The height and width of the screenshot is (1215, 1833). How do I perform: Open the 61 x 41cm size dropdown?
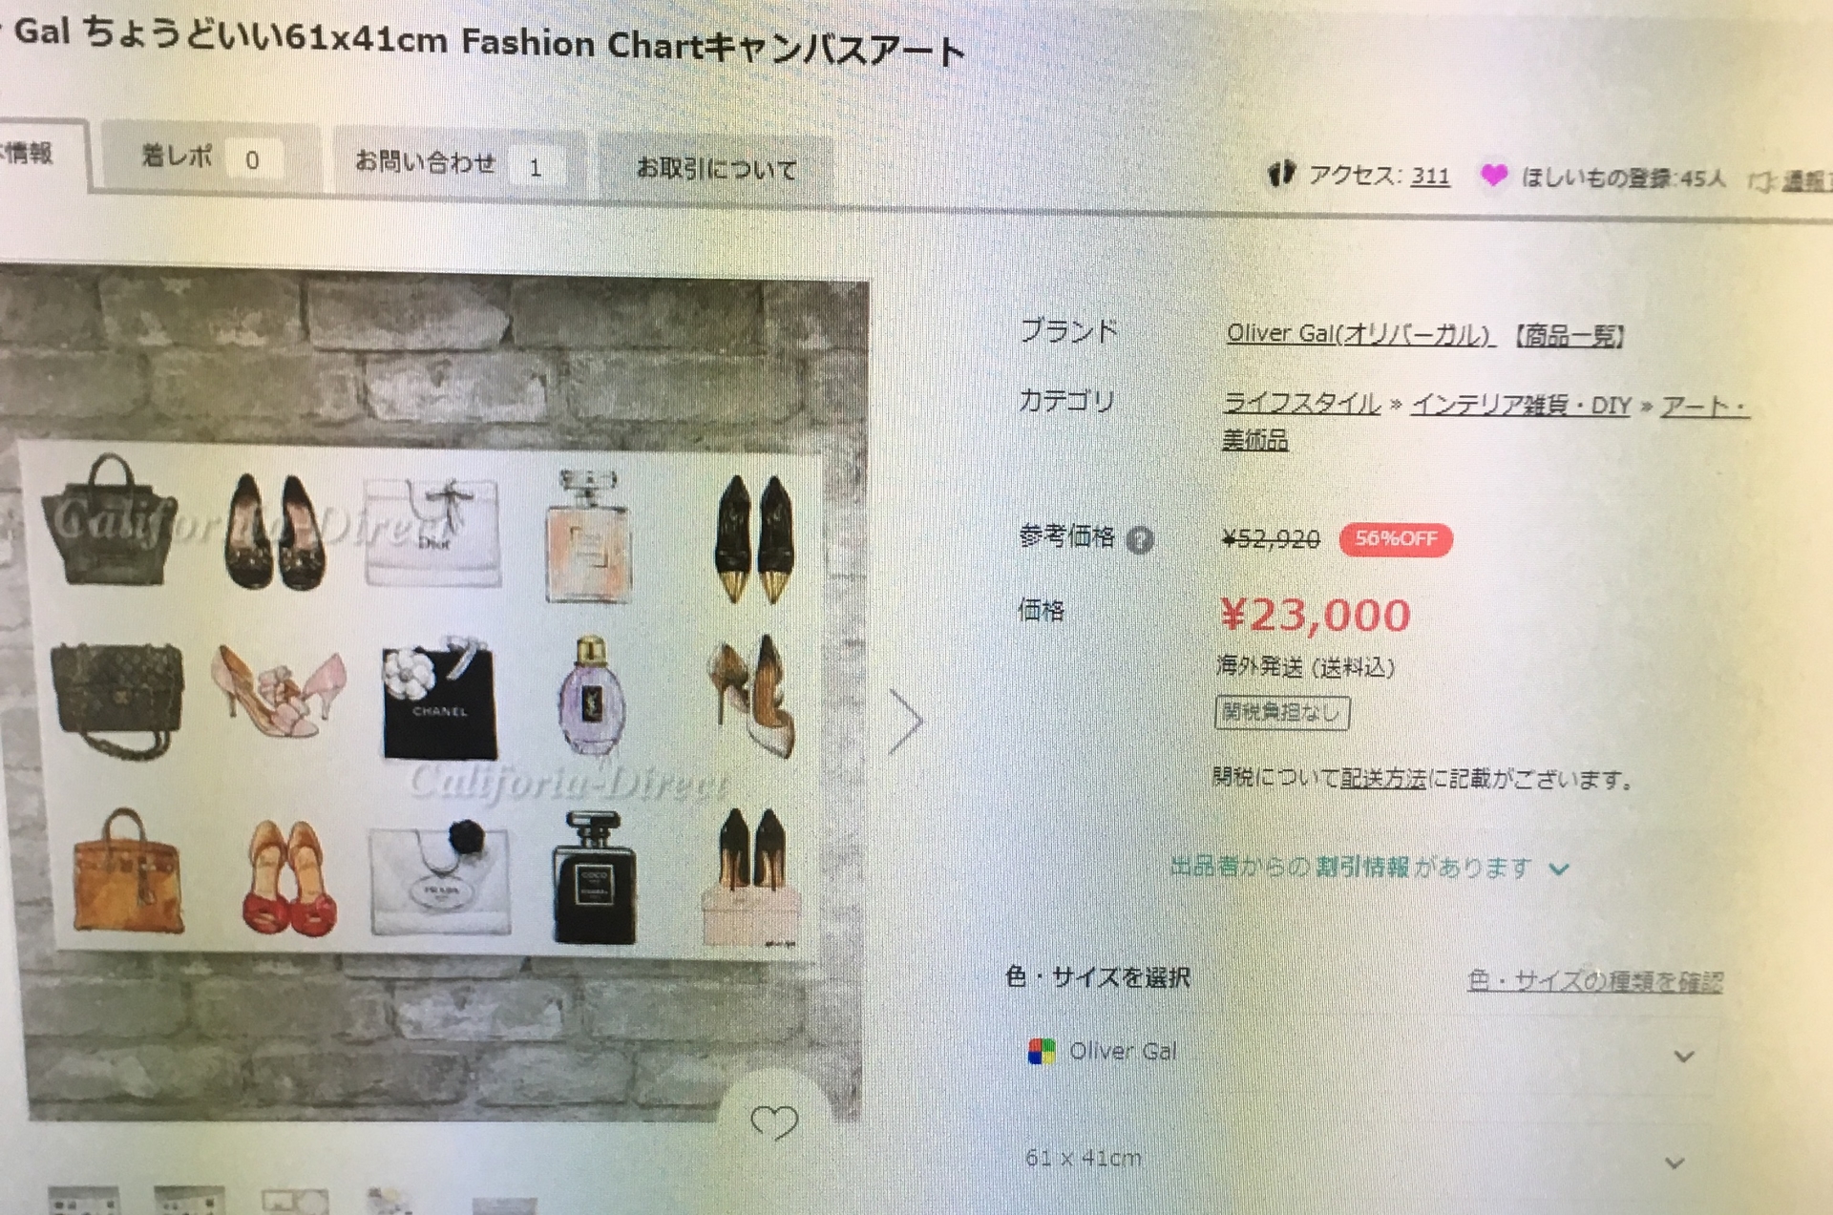pyautogui.click(x=1358, y=1160)
